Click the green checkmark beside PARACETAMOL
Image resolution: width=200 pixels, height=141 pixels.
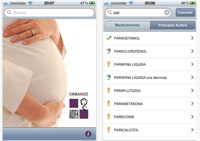pyautogui.click(x=109, y=38)
